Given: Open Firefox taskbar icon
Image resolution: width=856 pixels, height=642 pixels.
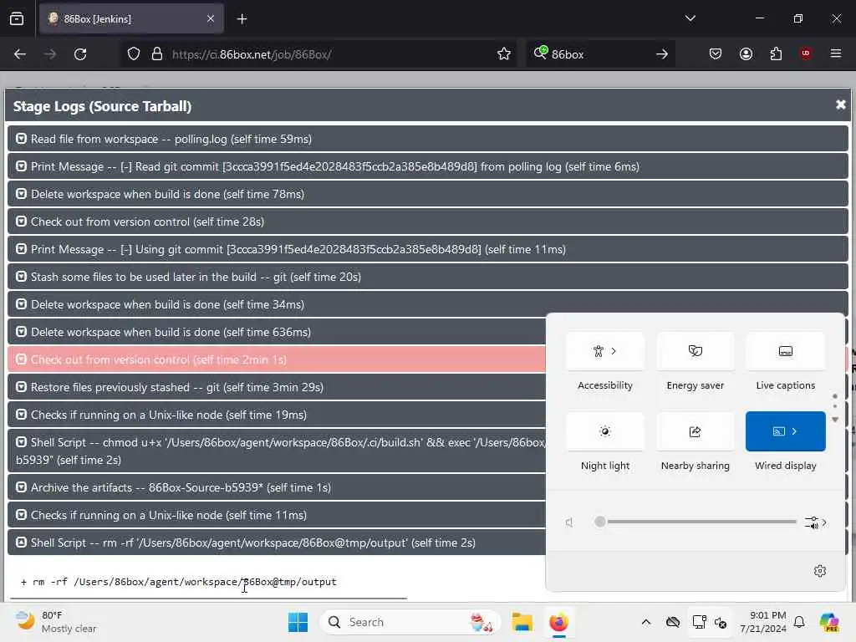Looking at the screenshot, I should tap(558, 622).
